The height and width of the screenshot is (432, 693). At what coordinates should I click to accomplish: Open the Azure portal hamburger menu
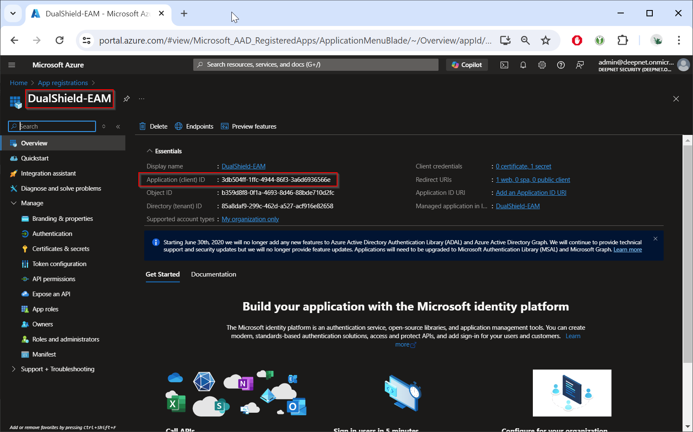point(12,65)
